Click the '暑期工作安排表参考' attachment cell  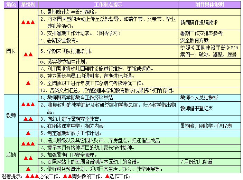[x=209, y=33]
